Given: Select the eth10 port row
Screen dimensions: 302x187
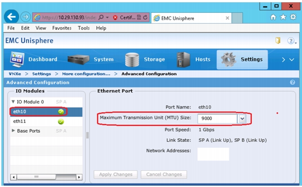Looking at the screenshot, I should pos(46,112).
